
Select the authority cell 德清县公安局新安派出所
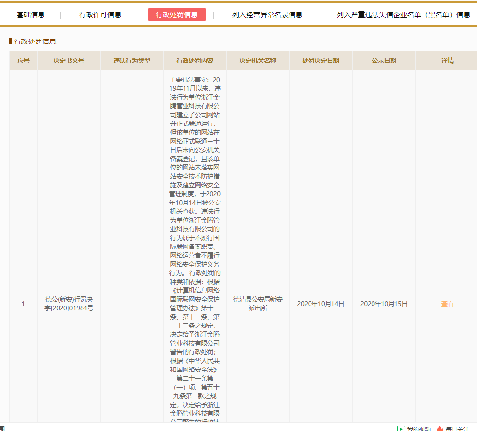pyautogui.click(x=258, y=304)
